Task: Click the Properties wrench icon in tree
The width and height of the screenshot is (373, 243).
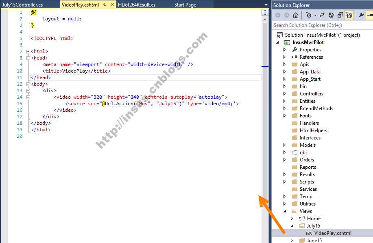Action: click(295, 50)
